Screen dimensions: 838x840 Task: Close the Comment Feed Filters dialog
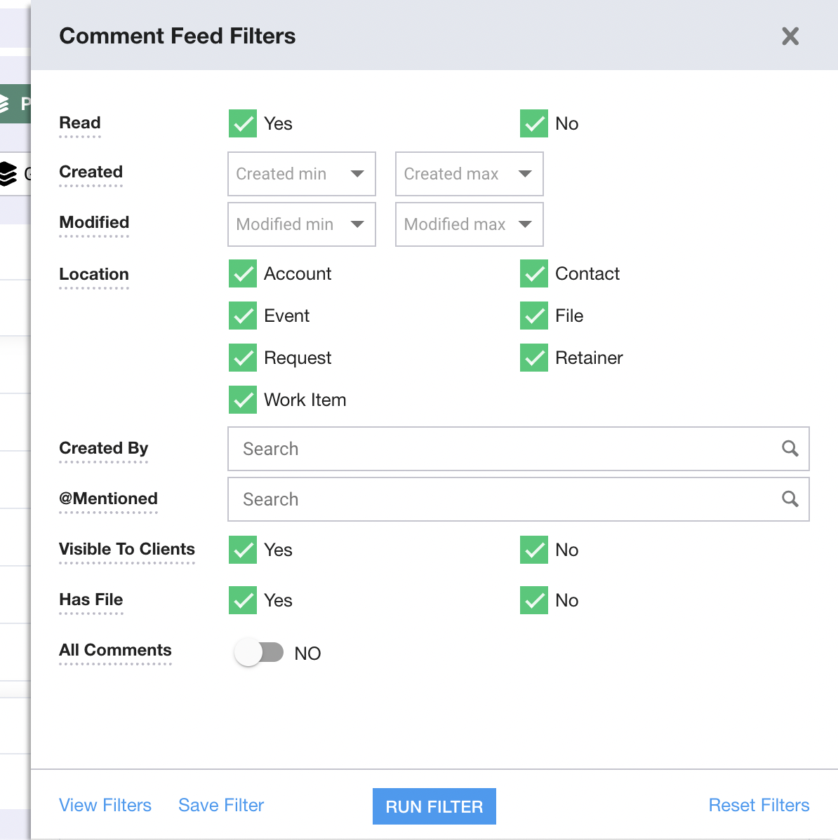[x=790, y=36]
